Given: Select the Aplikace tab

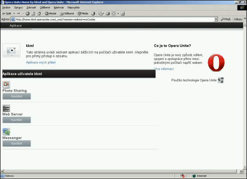Looking at the screenshot, I should coord(15,26).
